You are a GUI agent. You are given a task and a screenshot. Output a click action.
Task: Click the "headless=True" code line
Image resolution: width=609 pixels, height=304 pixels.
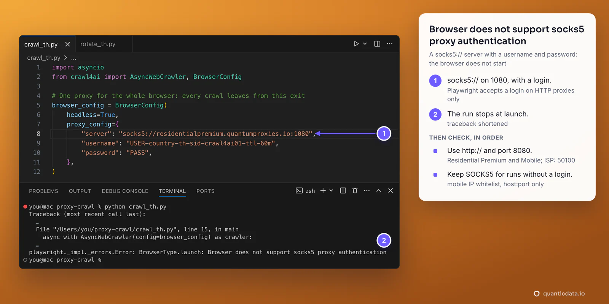click(x=92, y=115)
